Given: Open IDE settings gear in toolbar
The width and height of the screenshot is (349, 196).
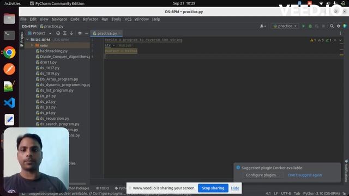Looking at the screenshot, I should [339, 26].
